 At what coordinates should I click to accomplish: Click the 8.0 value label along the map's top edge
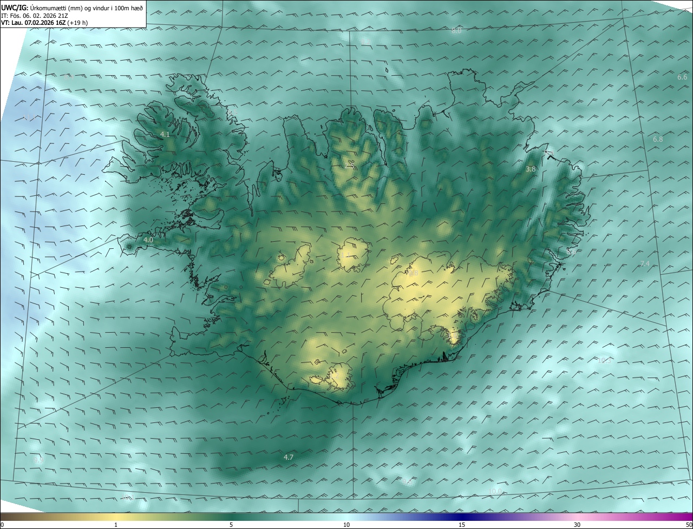456,31
